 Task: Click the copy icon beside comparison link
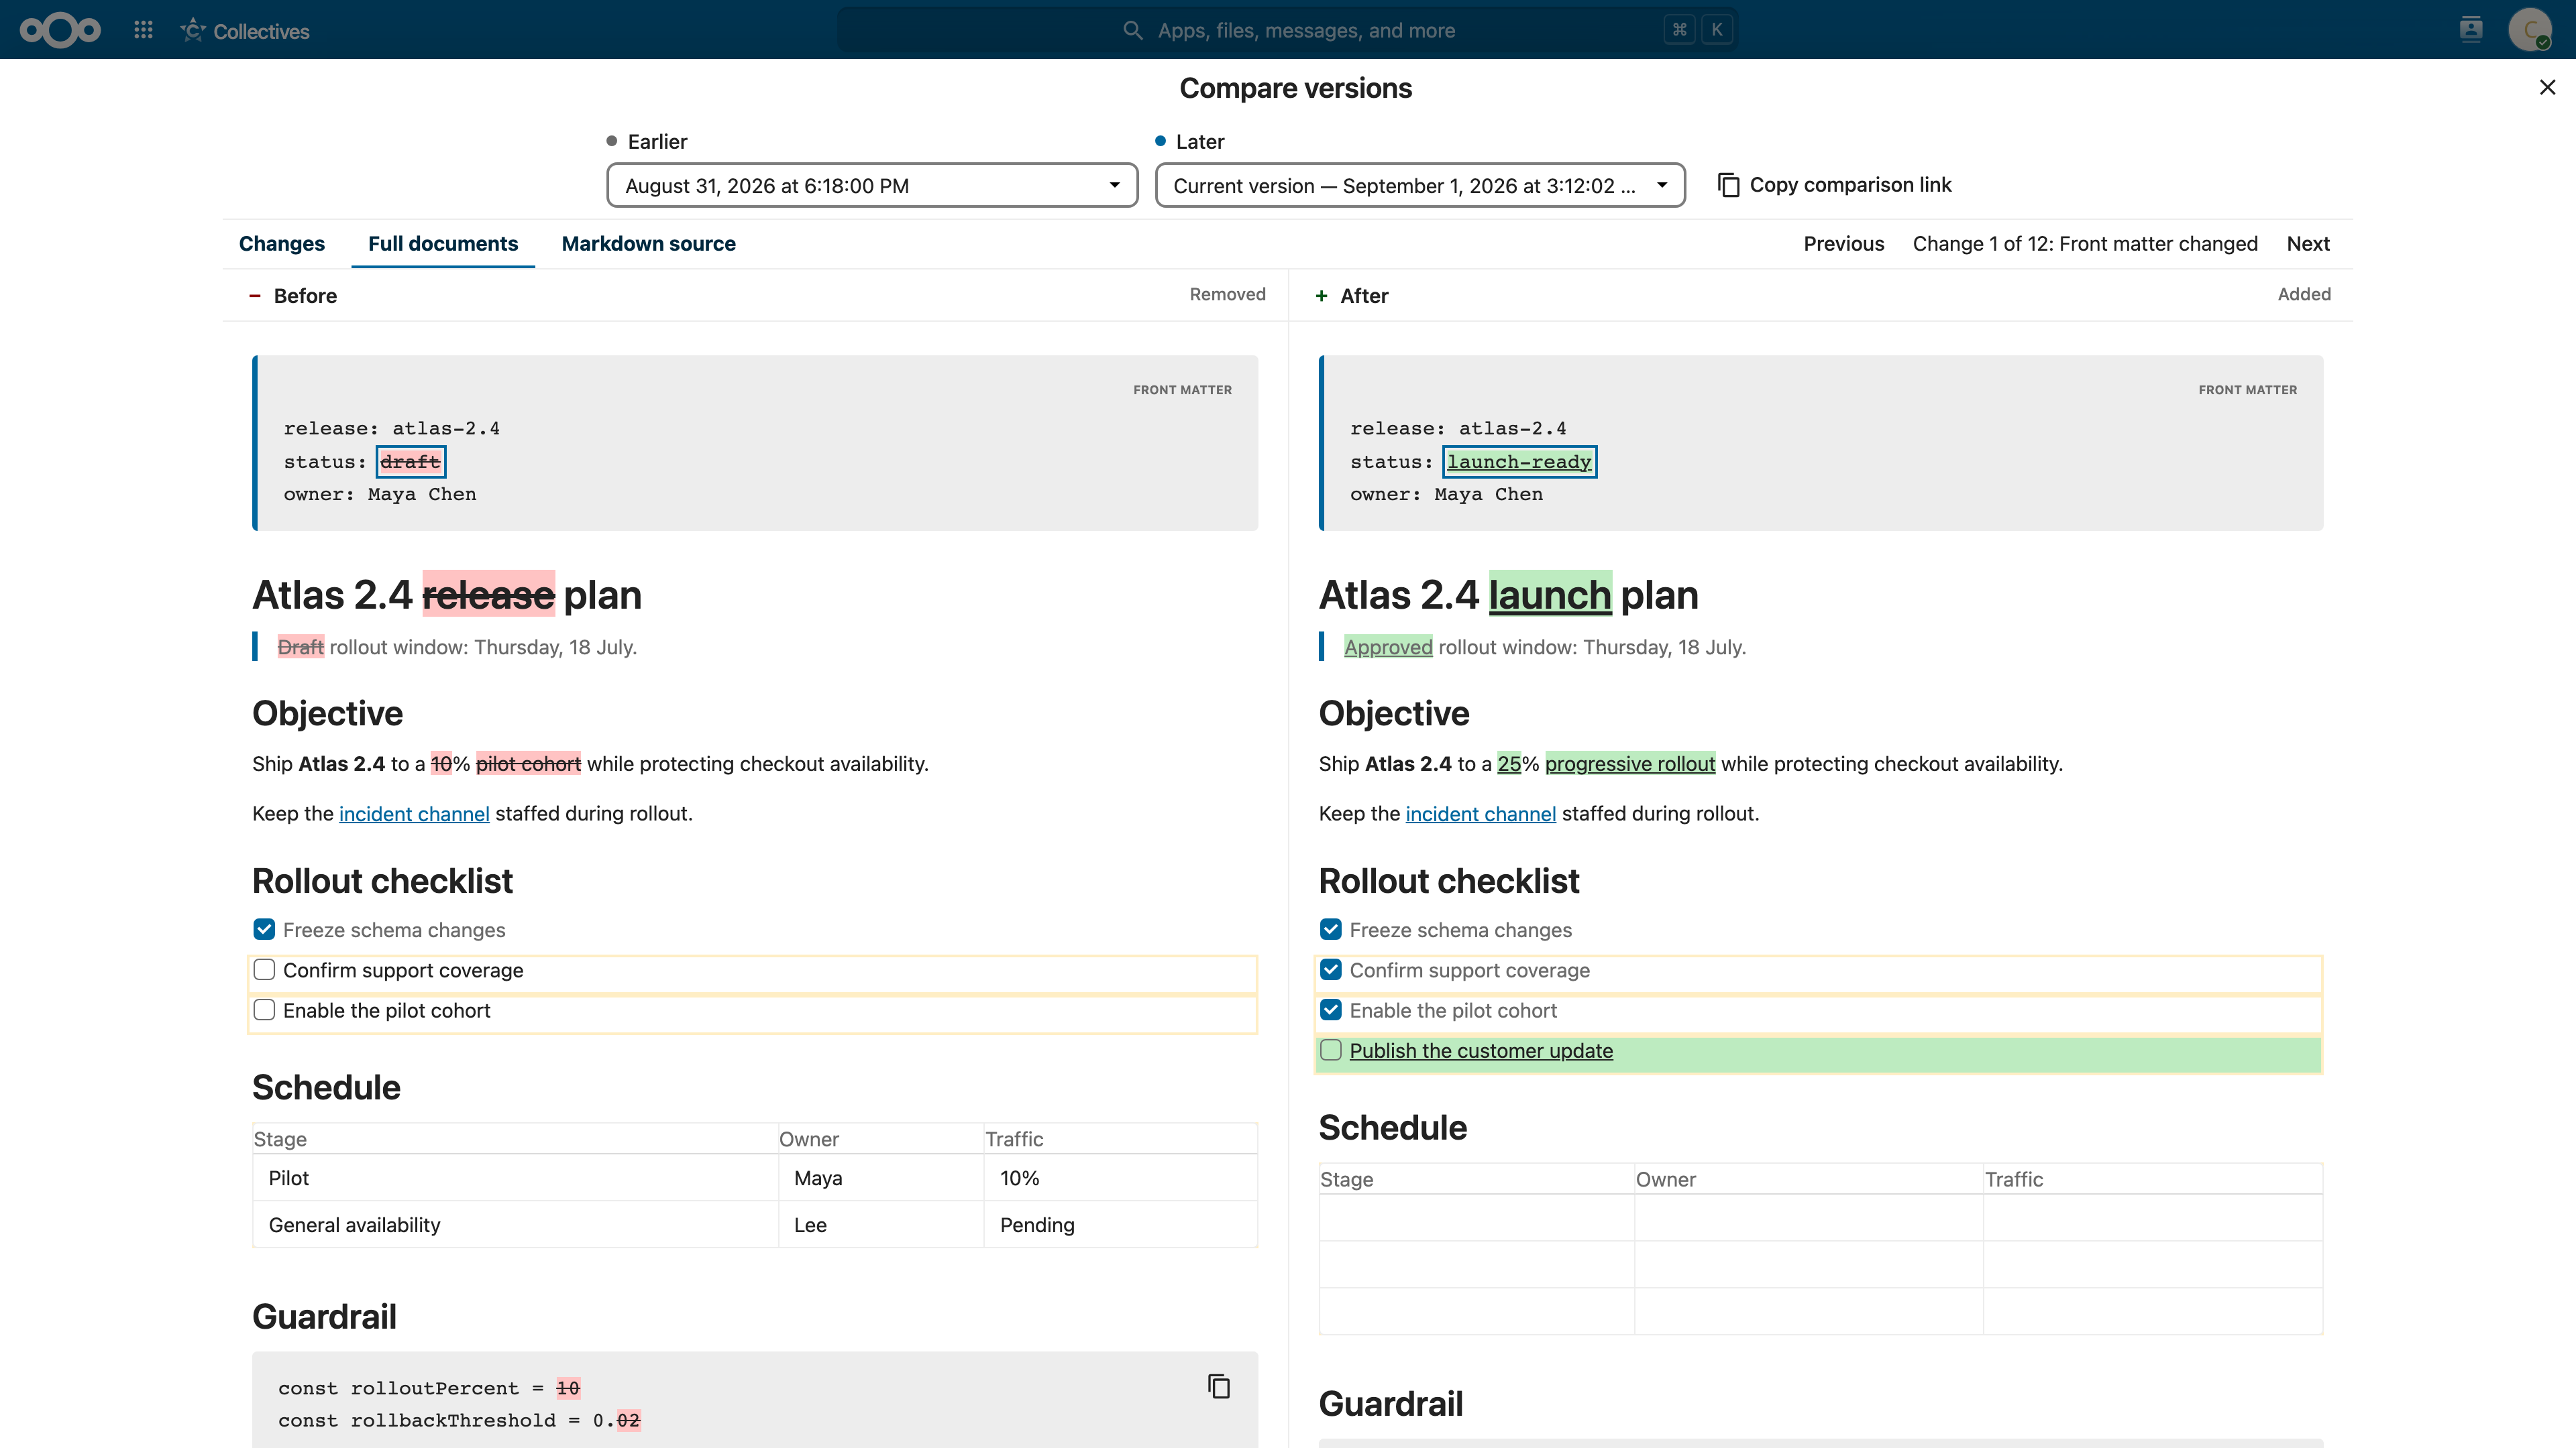pyautogui.click(x=1728, y=185)
